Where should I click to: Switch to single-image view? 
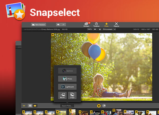(x=35, y=106)
